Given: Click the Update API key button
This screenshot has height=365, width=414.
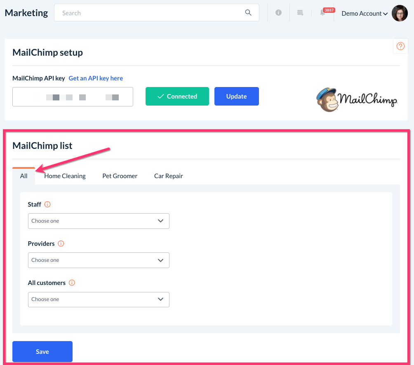Looking at the screenshot, I should click(236, 97).
